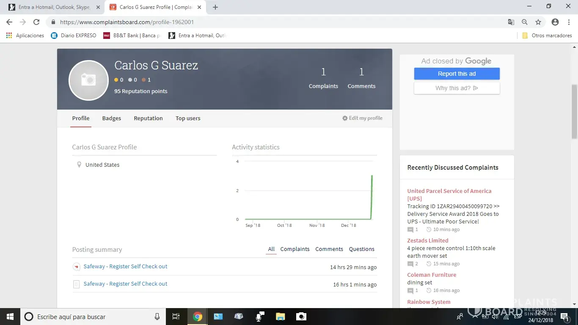Switch to the Reputation tab
The height and width of the screenshot is (325, 578).
tap(148, 118)
